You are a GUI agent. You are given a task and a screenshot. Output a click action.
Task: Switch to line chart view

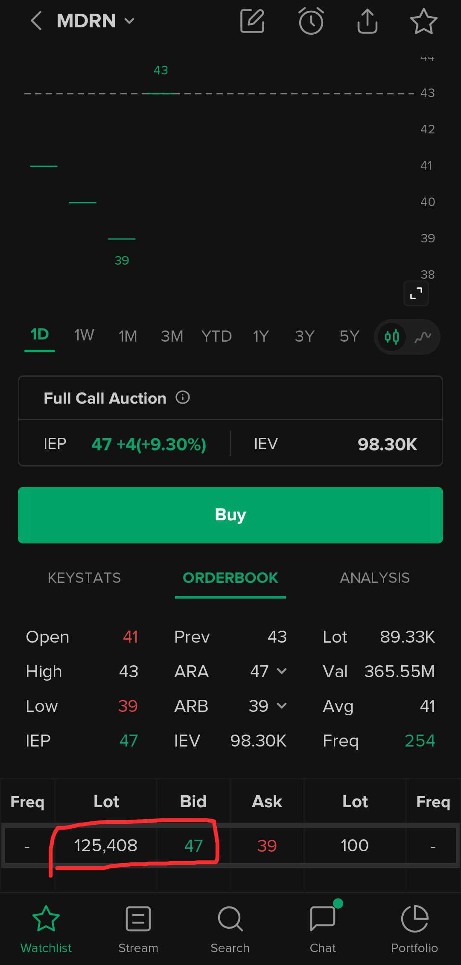pos(423,337)
